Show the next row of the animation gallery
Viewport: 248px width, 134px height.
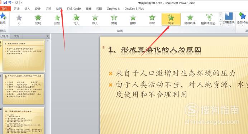[x=221, y=19]
